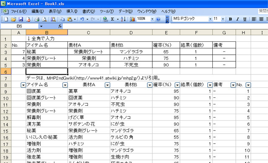This screenshot has height=163, width=268.
Task: Click the permission document icon
Action: 28,19
